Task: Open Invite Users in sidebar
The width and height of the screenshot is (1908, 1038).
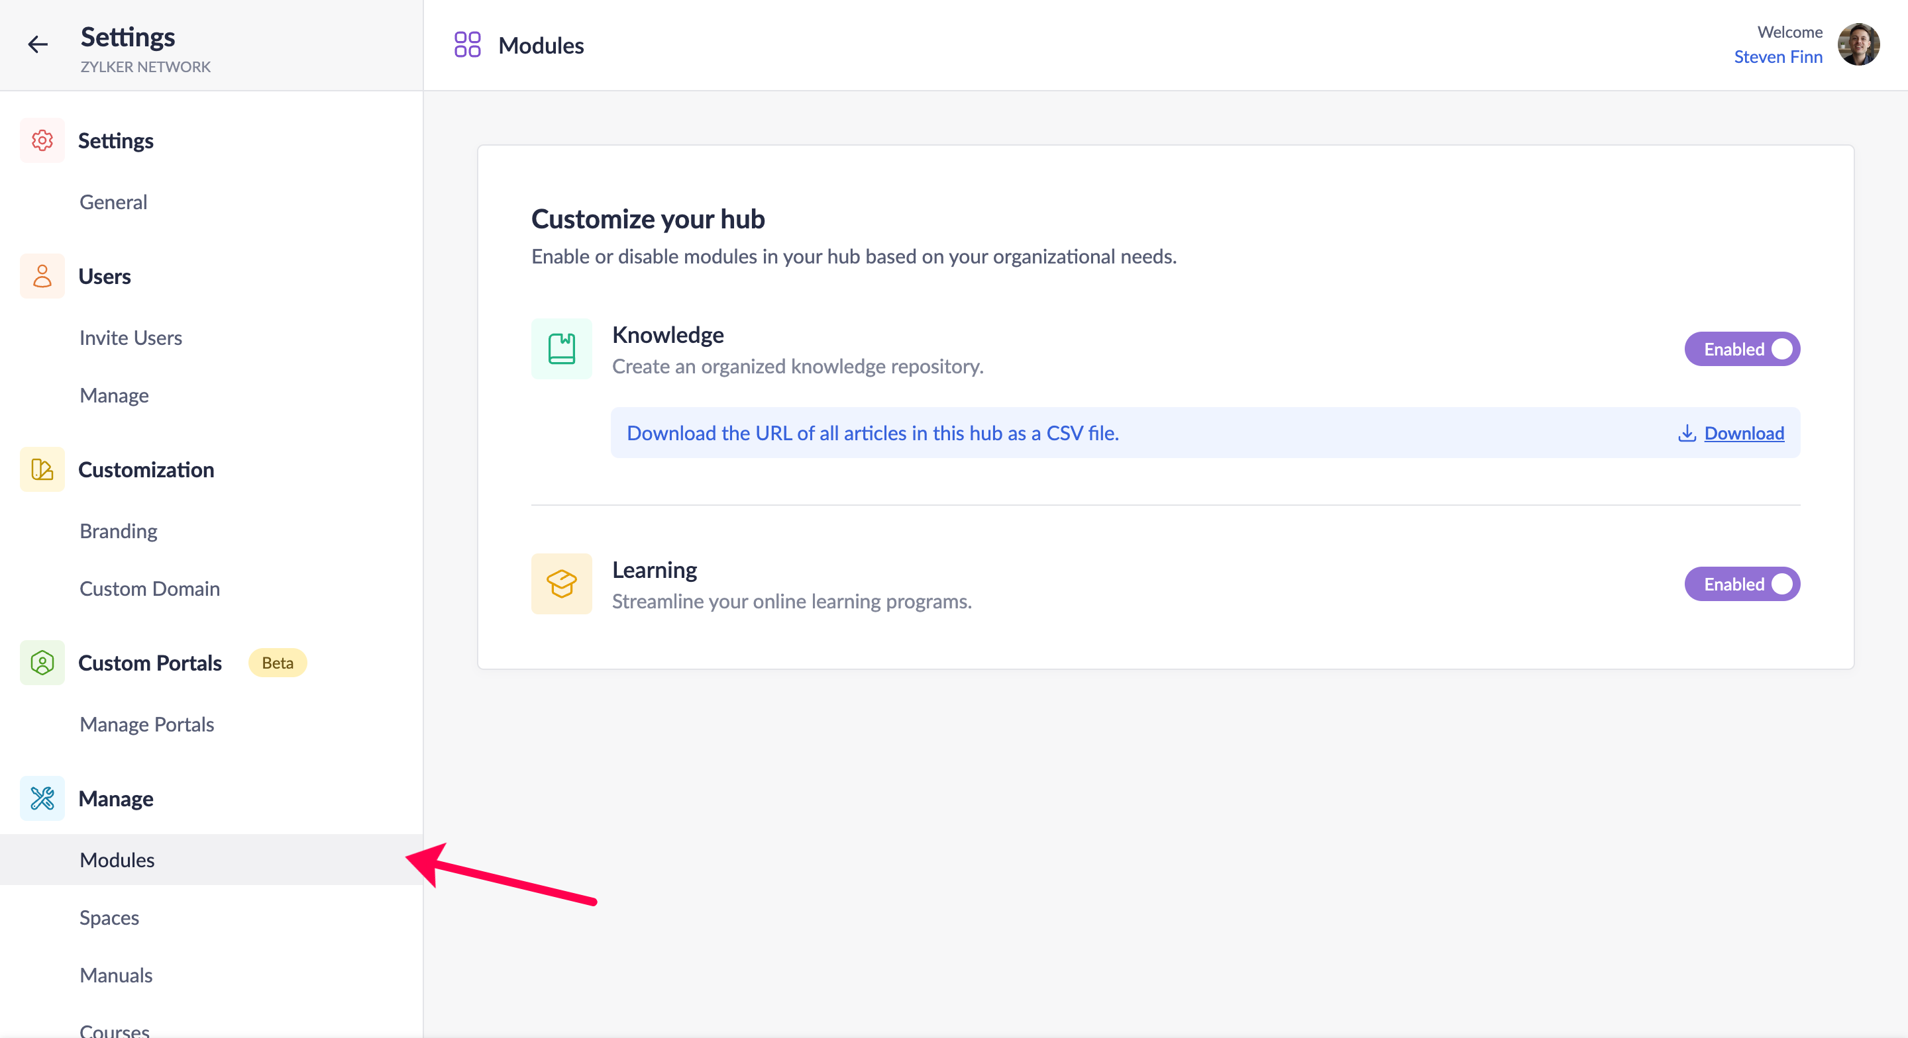Action: click(131, 338)
